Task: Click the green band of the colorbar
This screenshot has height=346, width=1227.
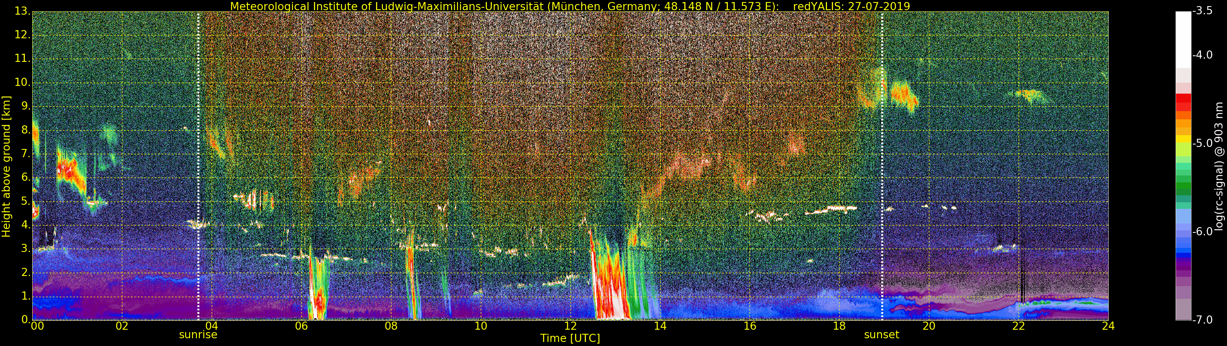Action: tap(1183, 187)
